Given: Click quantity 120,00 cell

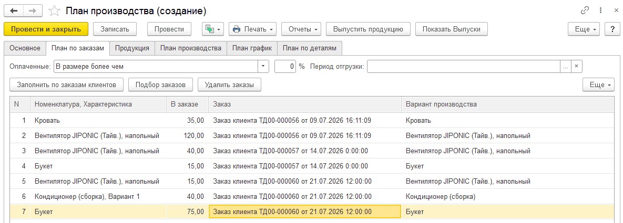Looking at the screenshot, I should (x=187, y=136).
